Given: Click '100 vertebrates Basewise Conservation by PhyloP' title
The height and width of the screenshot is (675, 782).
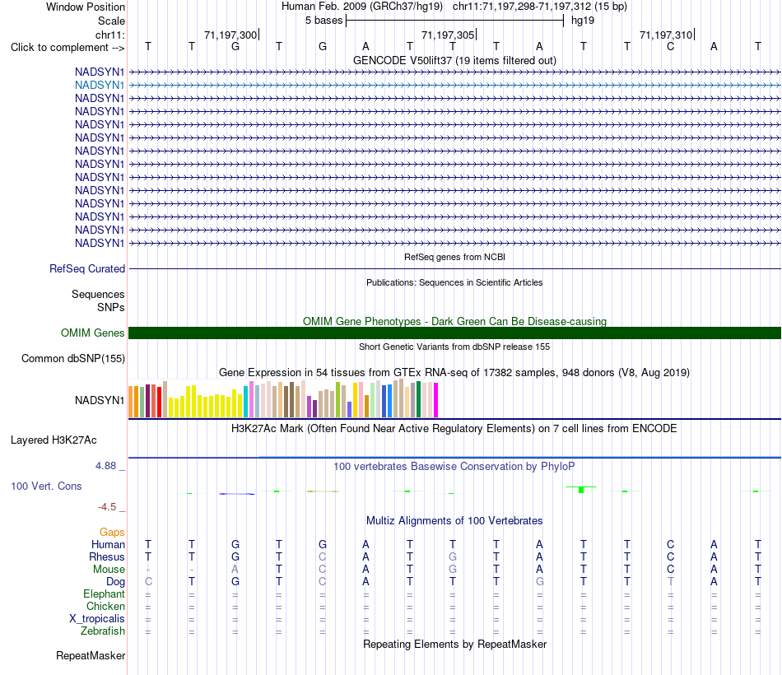Looking at the screenshot, I should click(454, 467).
